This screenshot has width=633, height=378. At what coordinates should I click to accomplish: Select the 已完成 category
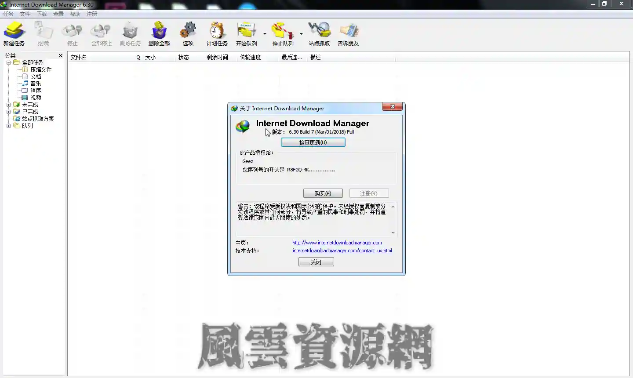pyautogui.click(x=30, y=112)
